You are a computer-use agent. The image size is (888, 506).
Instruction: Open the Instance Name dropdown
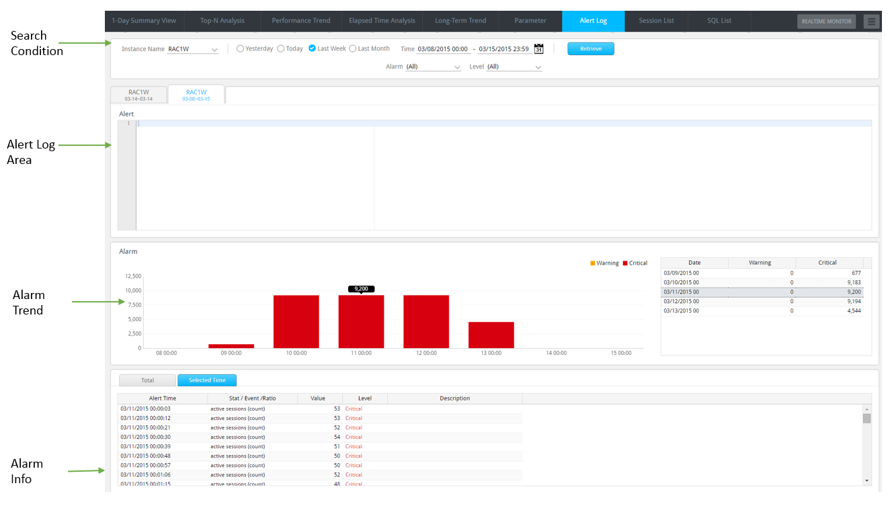click(x=193, y=49)
